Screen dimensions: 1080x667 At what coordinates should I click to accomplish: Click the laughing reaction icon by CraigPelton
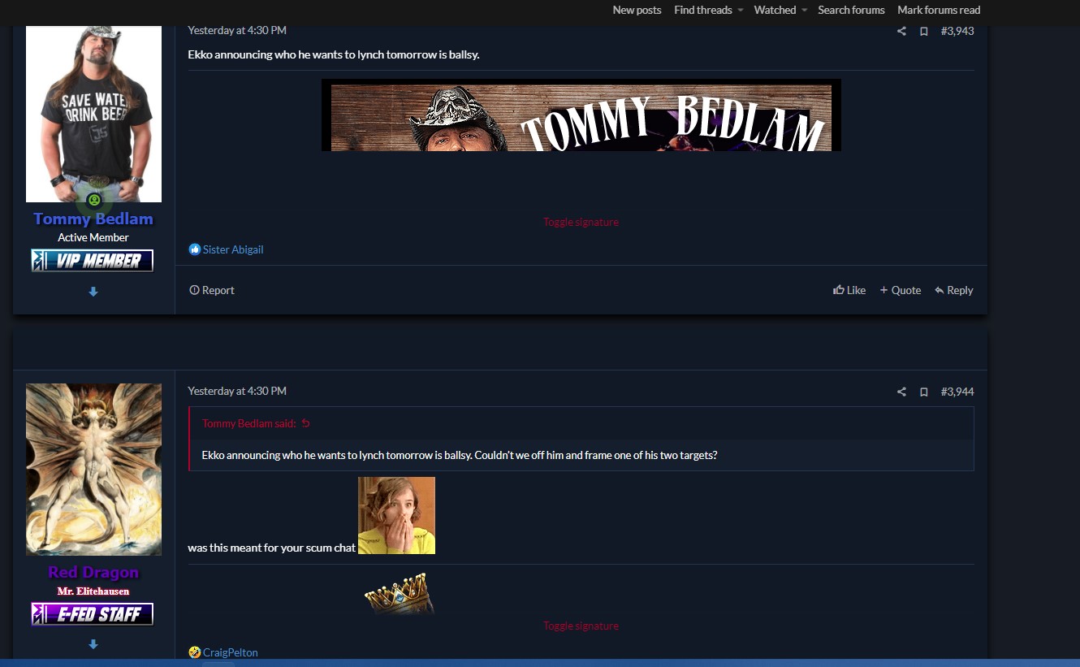pos(194,652)
